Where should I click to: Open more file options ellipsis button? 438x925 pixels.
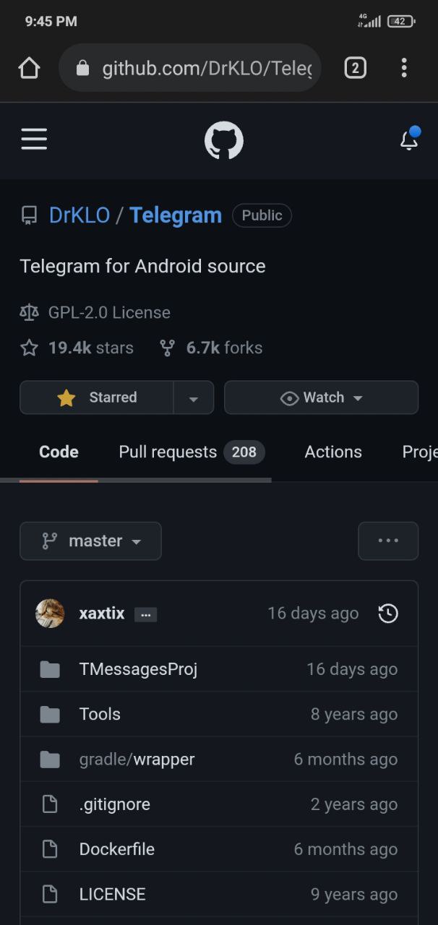[388, 541]
